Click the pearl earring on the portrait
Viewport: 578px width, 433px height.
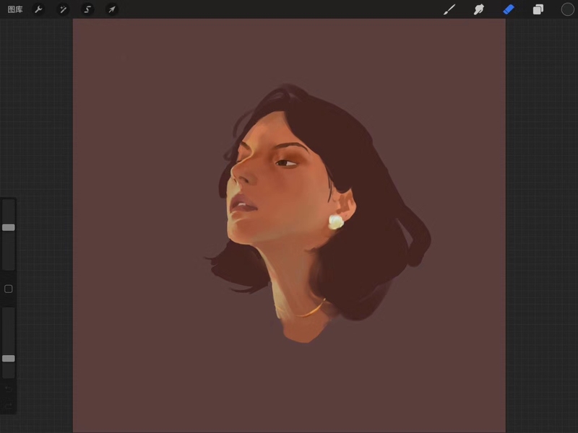coord(336,222)
